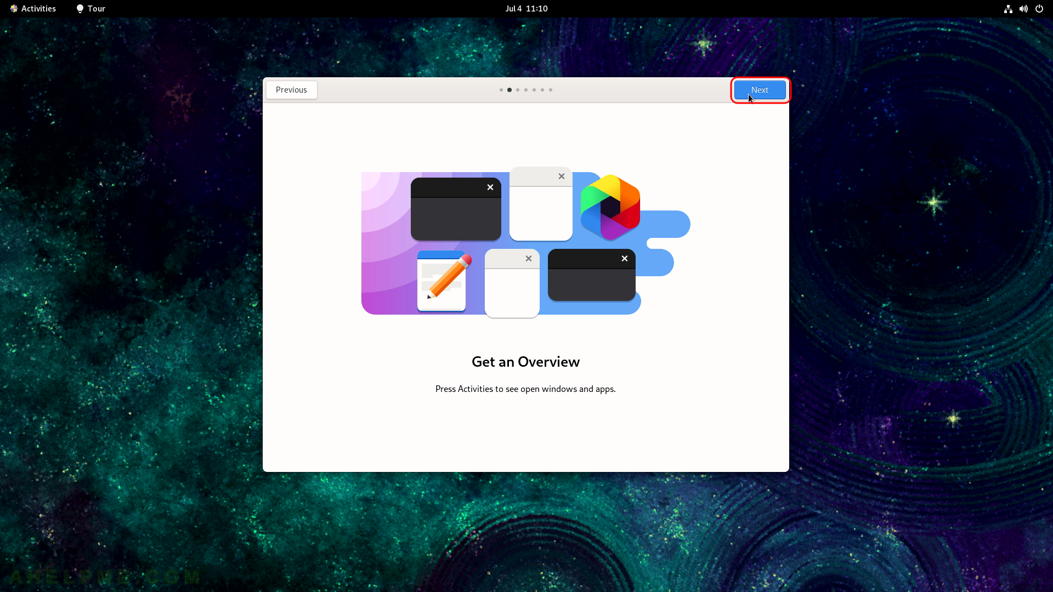Screen dimensions: 1053x592
Task: Select the first page indicator dot
Action: 501,90
